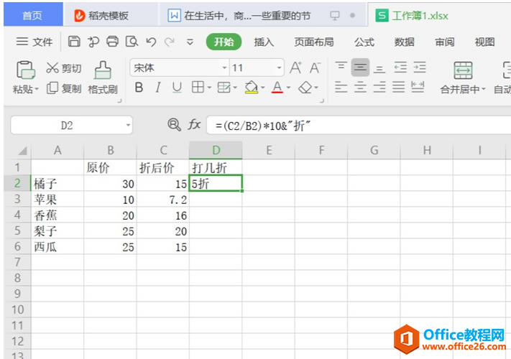511x359 pixels.
Task: Click the Print icon
Action: 112,42
